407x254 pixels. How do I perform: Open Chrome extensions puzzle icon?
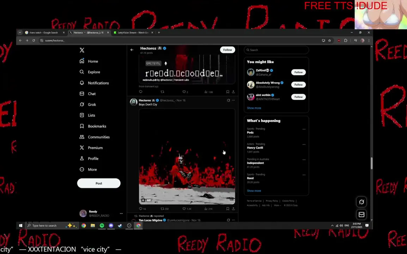tap(346, 41)
